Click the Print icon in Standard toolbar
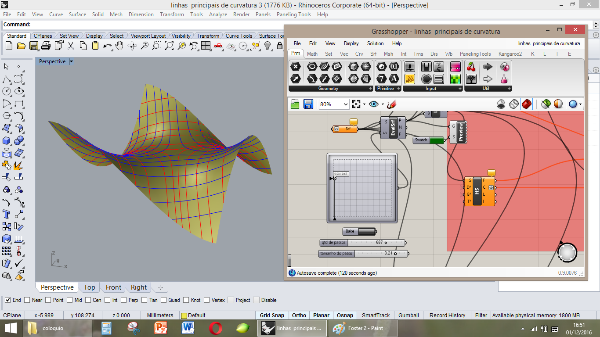This screenshot has width=600, height=337. (46, 46)
